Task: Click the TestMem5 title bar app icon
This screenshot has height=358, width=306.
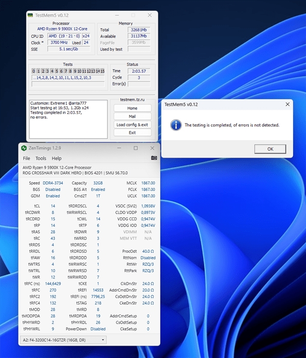Action: [x=30, y=15]
